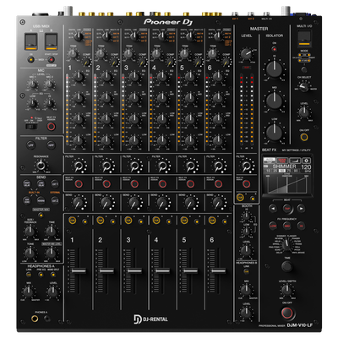Click channel 6 input selector knob

pos(218,36)
